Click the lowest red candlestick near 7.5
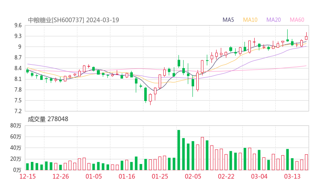Viewport: 313px width, 186px height. click(x=150, y=98)
